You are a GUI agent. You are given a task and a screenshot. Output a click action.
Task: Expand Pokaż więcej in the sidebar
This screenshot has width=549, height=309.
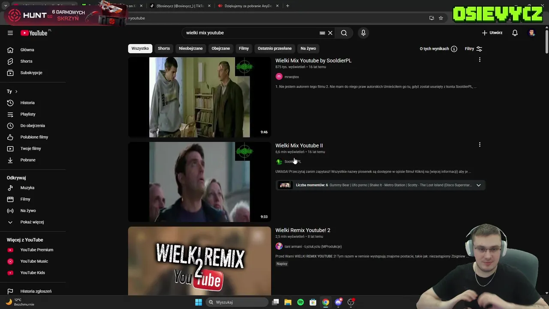[33, 222]
